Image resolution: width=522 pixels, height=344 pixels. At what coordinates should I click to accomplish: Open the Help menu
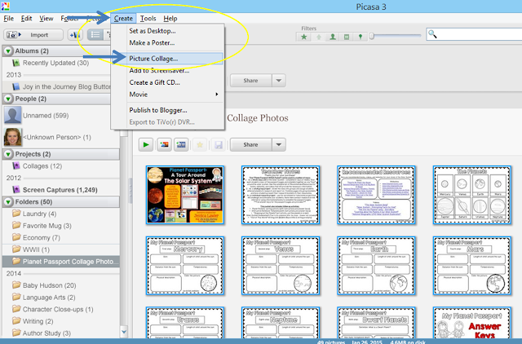[x=170, y=18]
